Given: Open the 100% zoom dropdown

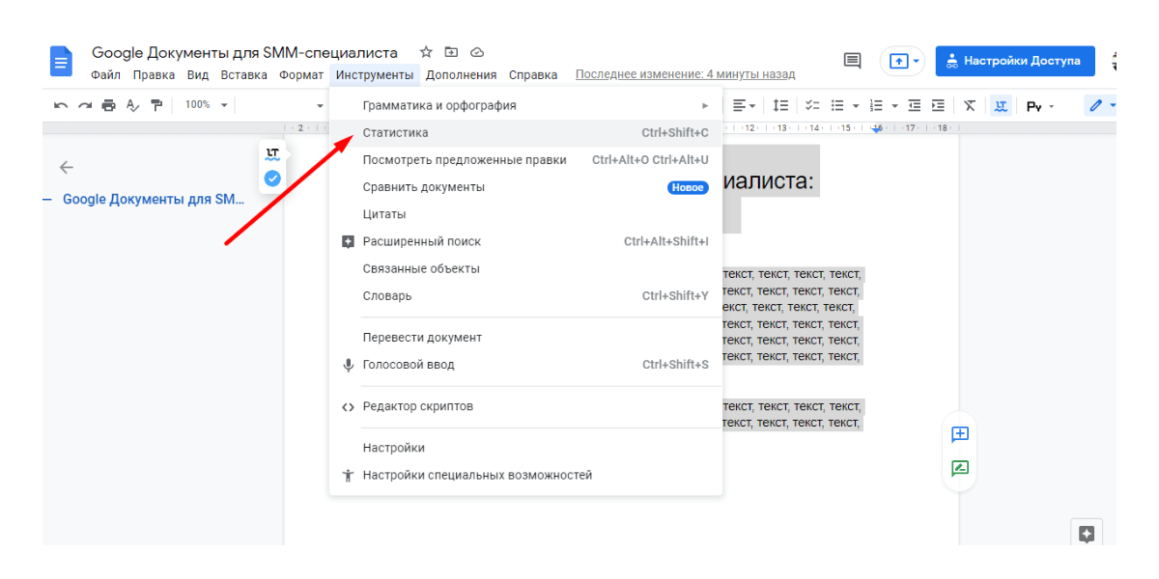Looking at the screenshot, I should pyautogui.click(x=207, y=105).
